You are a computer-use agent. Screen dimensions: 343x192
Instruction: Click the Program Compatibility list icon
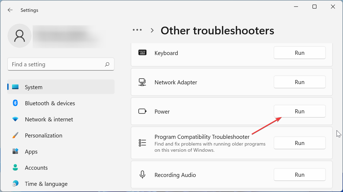point(142,143)
